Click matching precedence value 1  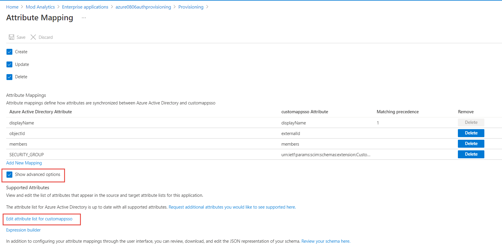click(x=378, y=123)
